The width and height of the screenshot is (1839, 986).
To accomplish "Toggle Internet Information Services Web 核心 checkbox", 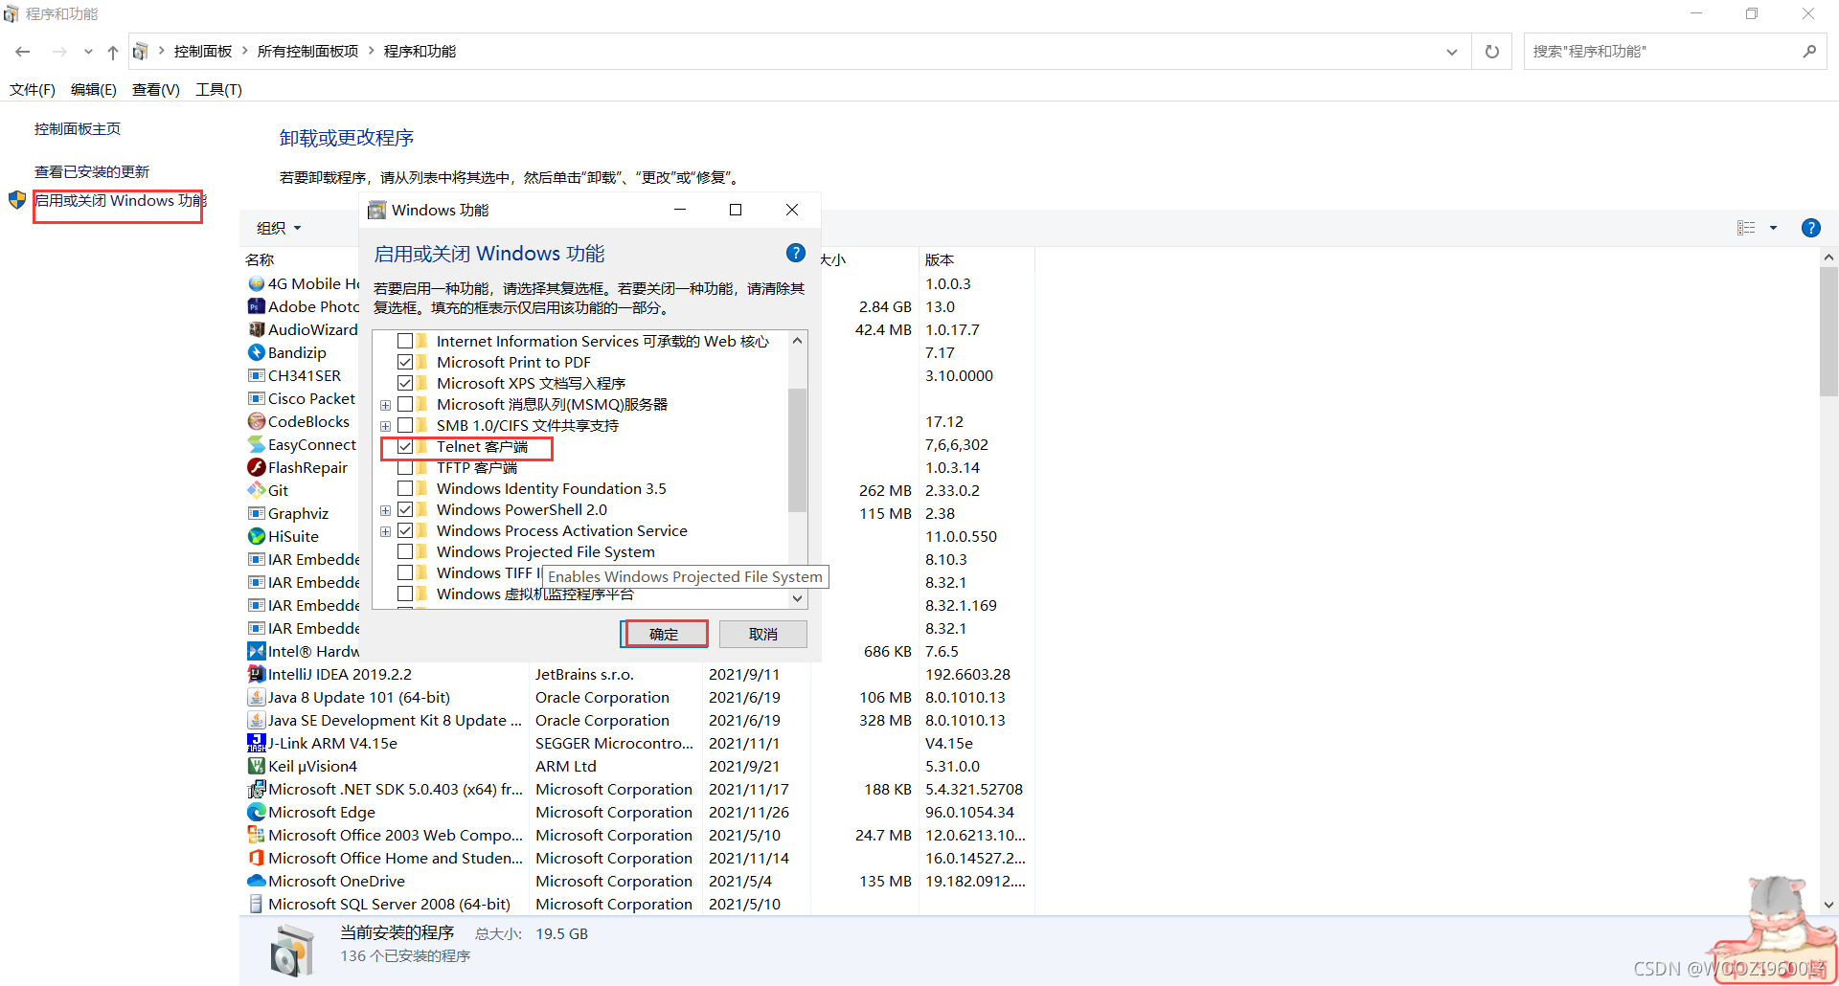I will pyautogui.click(x=405, y=341).
